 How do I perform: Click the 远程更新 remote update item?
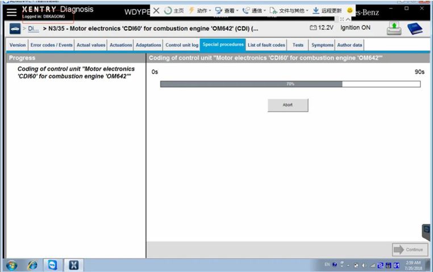pos(327,11)
